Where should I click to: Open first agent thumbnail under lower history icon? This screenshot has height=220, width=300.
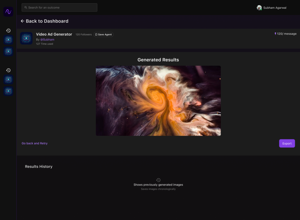[8, 79]
